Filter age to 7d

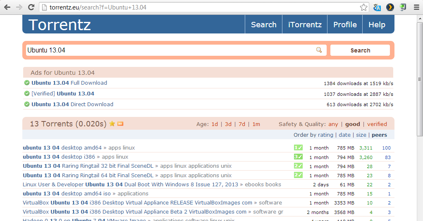[x=242, y=124]
